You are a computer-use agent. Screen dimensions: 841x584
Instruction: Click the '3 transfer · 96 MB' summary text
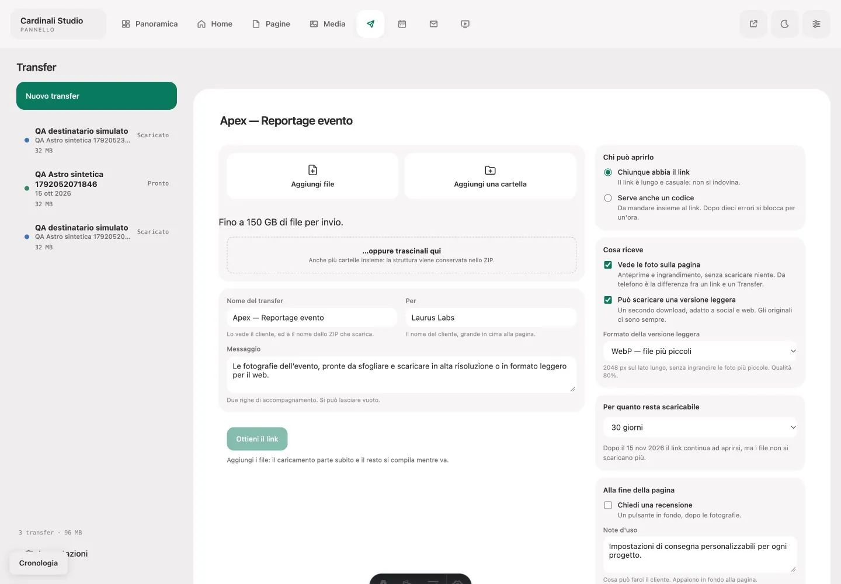(50, 533)
